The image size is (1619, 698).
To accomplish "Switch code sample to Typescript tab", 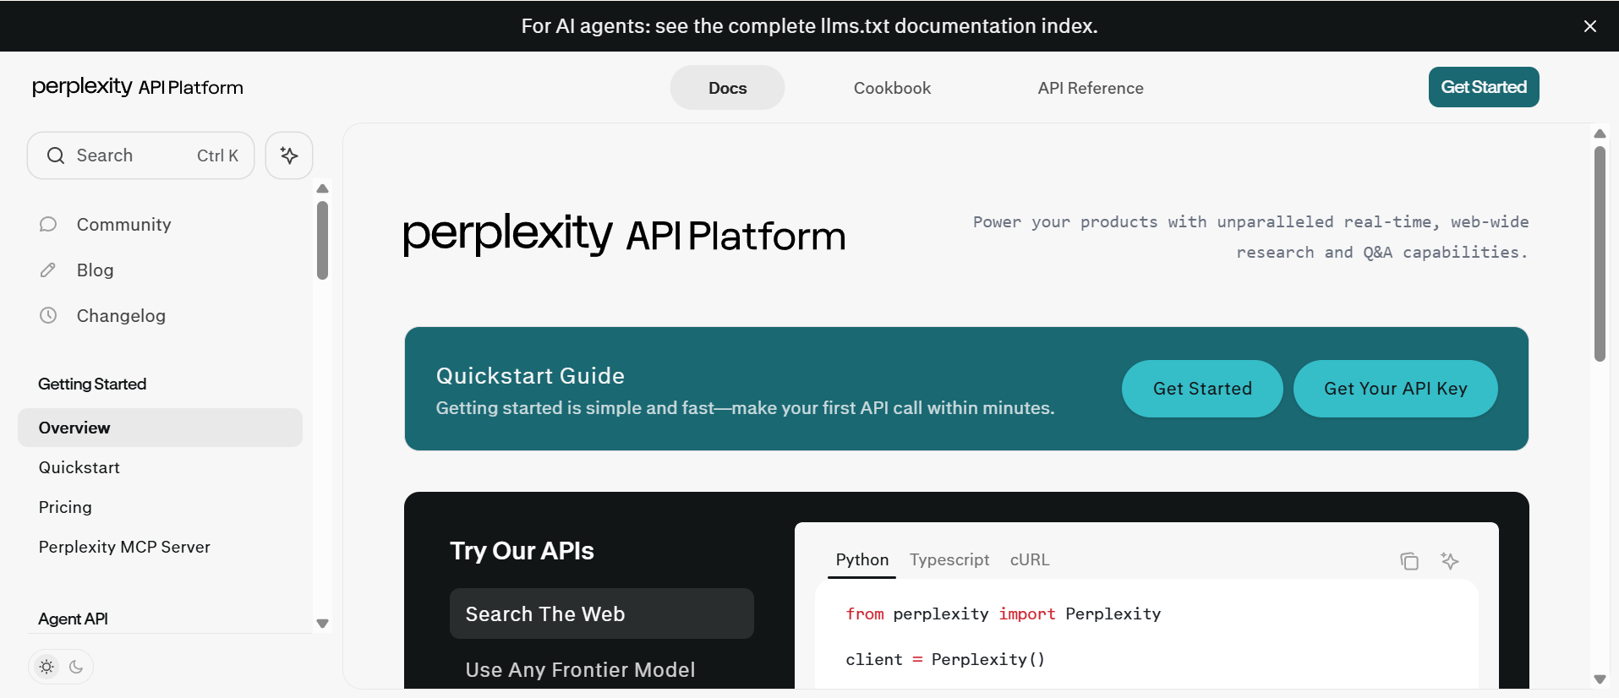I will (949, 559).
